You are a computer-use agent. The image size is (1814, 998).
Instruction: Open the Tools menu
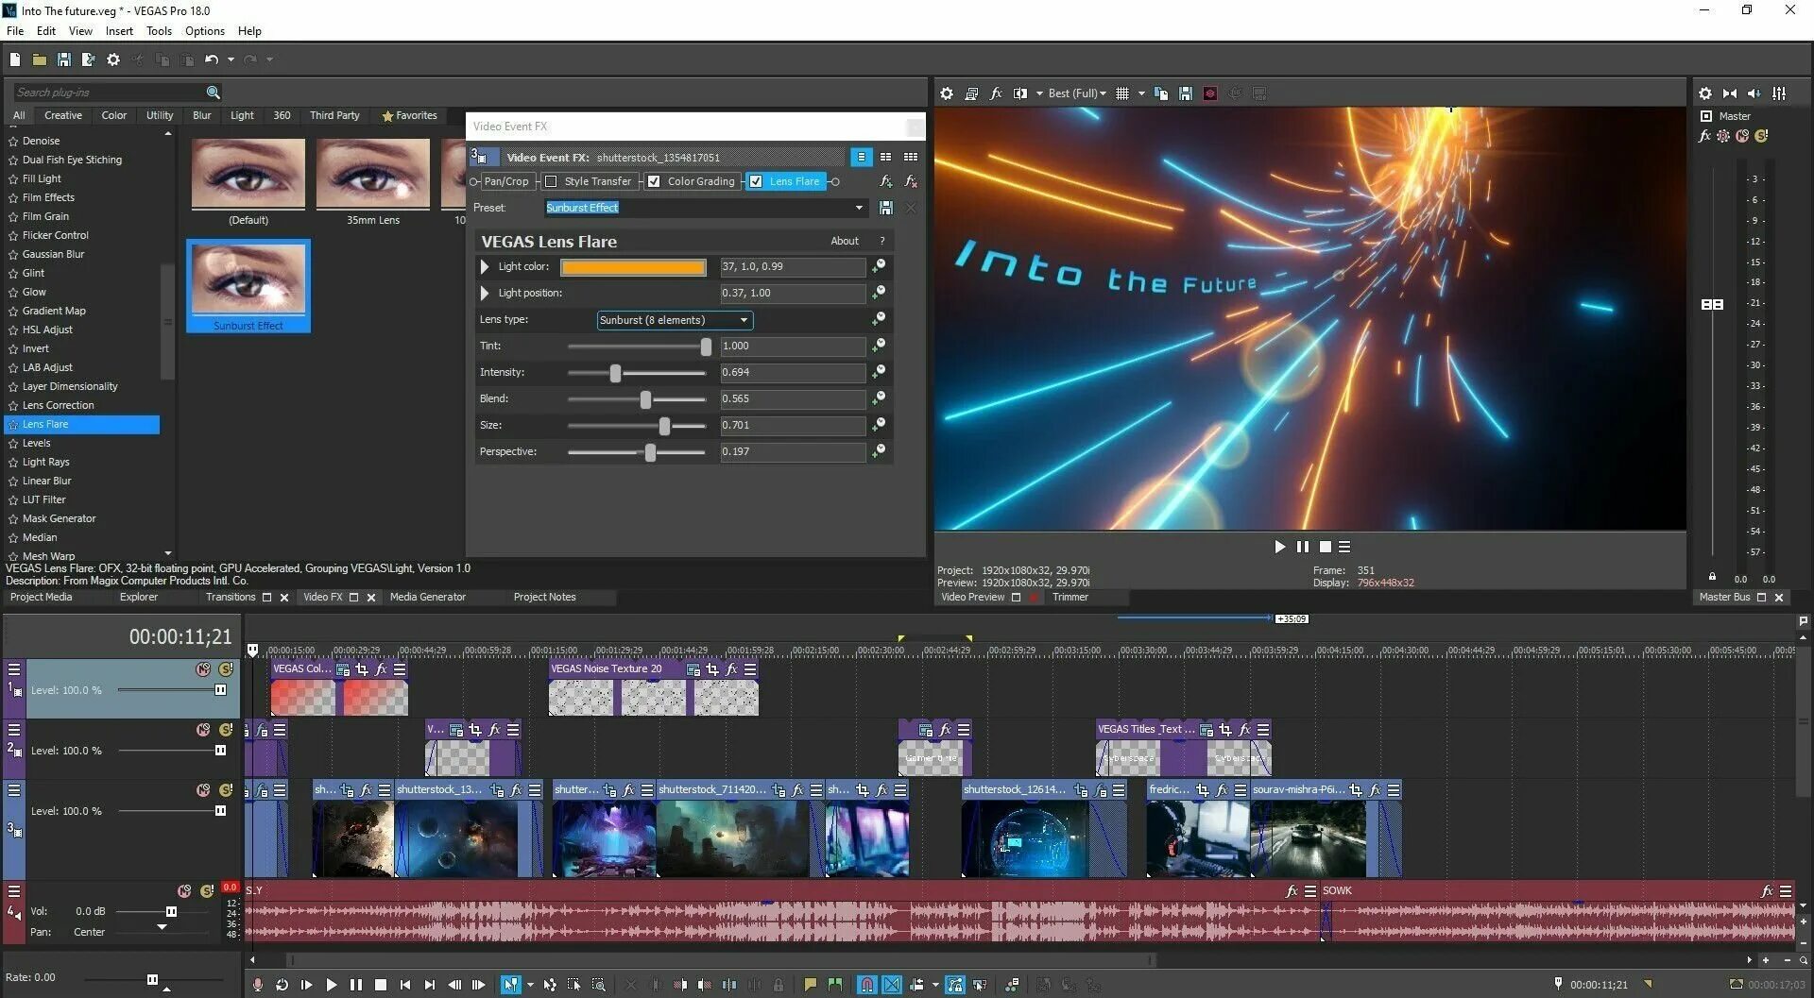point(159,30)
